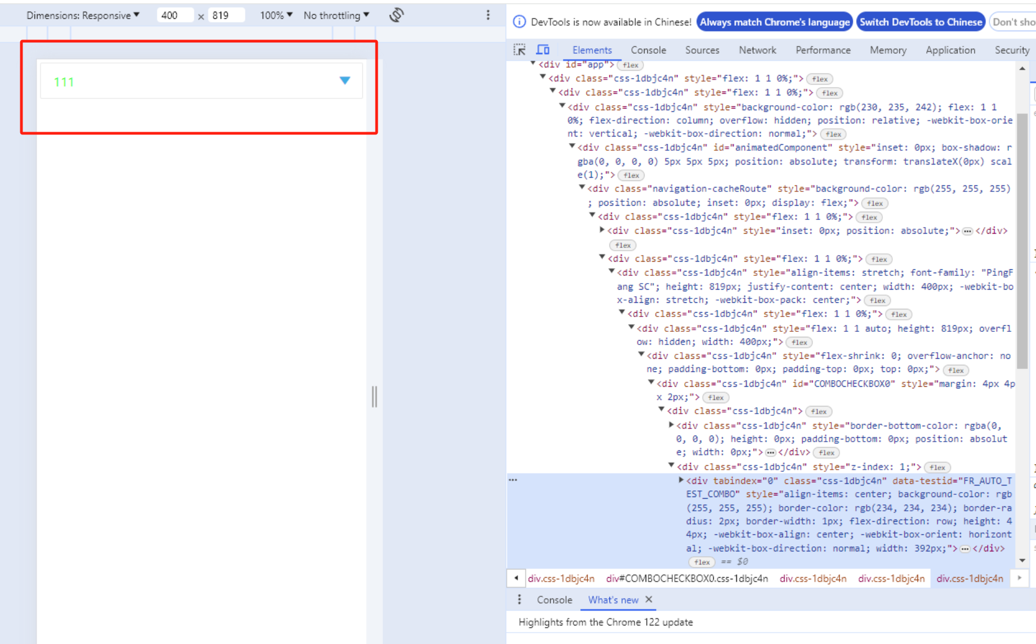The height and width of the screenshot is (644, 1036).
Task: Expand the FR_AUTO_TEST_COMBO div node
Action: coord(681,480)
